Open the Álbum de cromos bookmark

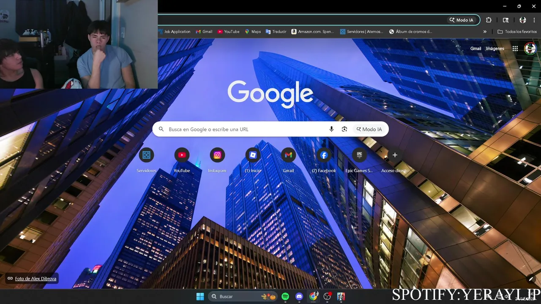coord(411,32)
